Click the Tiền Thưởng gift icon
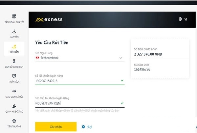The image size is (197, 133). (14, 121)
